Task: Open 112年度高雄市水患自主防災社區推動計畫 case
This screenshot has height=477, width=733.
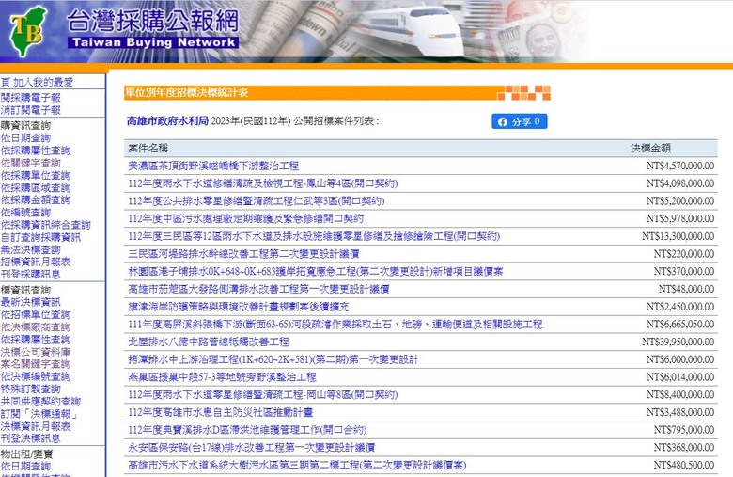Action: click(x=221, y=412)
